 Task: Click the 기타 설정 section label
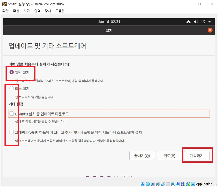[x=16, y=104]
